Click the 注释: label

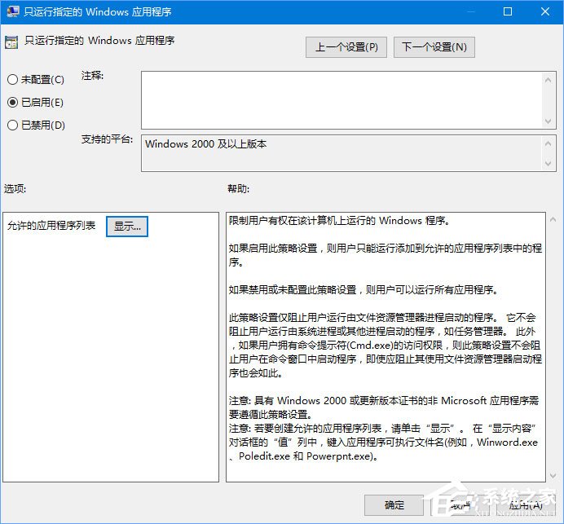coord(92,76)
